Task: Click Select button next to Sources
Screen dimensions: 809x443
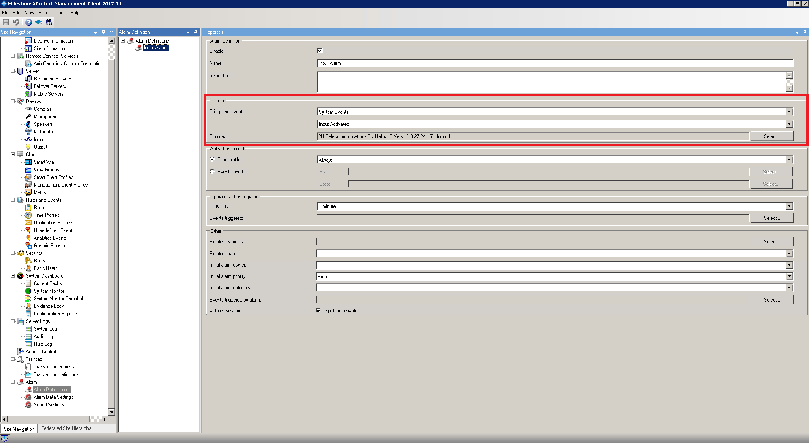Action: [x=771, y=136]
